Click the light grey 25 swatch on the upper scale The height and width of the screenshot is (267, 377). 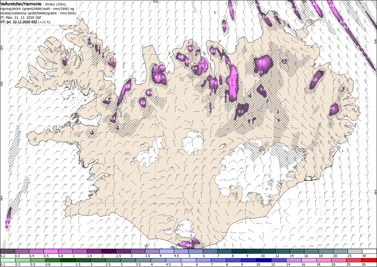(x=355, y=251)
